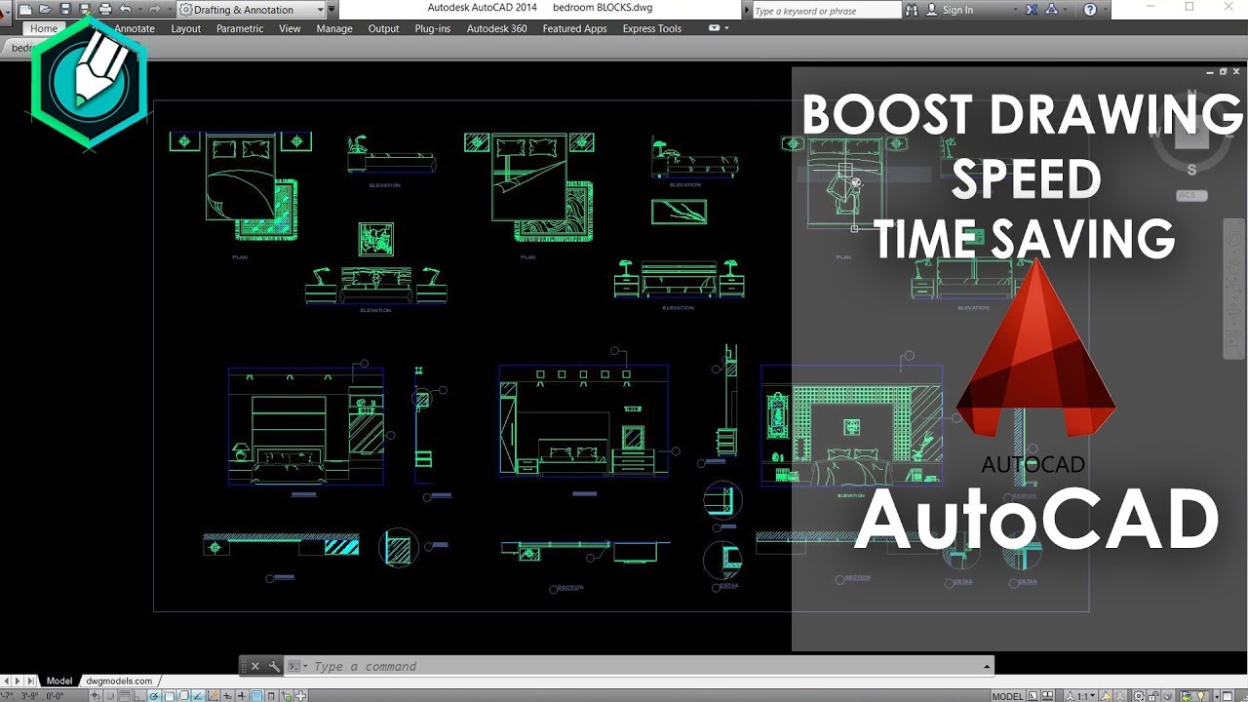Open the Drafting & Annotation workspace dropdown
This screenshot has width=1248, height=702.
252,10
